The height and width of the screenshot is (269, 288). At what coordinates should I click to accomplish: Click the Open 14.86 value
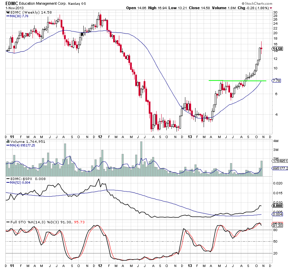pos(136,8)
